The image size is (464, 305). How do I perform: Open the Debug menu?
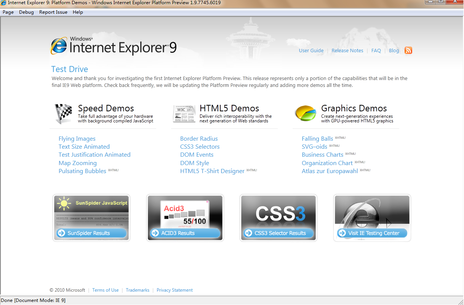[26, 12]
